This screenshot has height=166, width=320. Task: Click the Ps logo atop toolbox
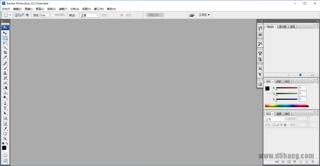coord(5,28)
